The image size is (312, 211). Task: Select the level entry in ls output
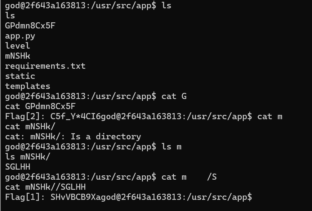click(x=18, y=46)
